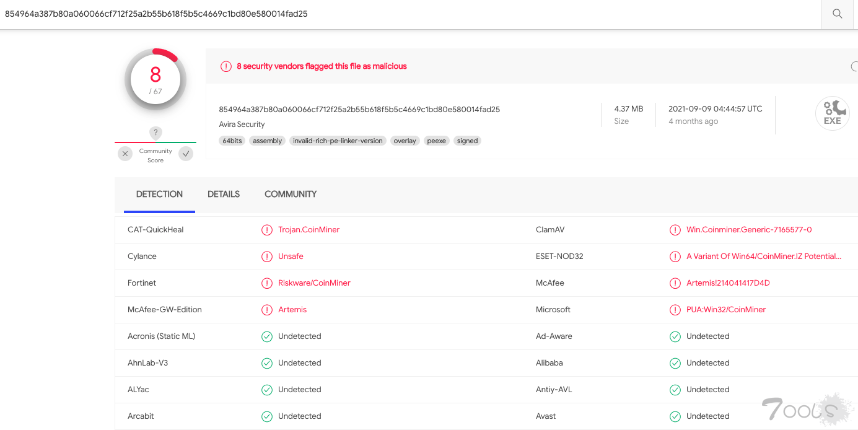Click the Avira Security file name text

242,125
